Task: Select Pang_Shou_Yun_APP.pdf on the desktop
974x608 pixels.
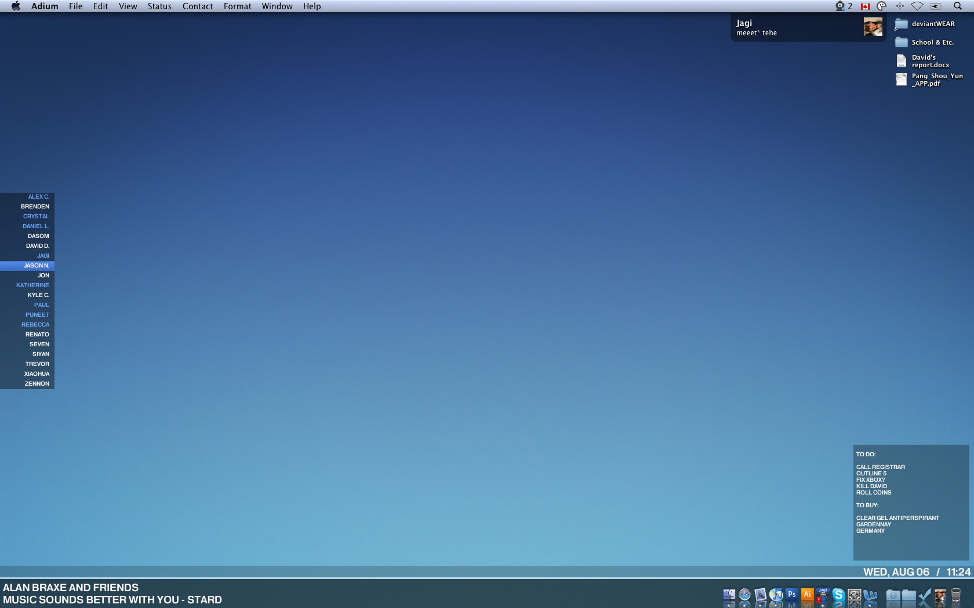Action: pyautogui.click(x=930, y=79)
